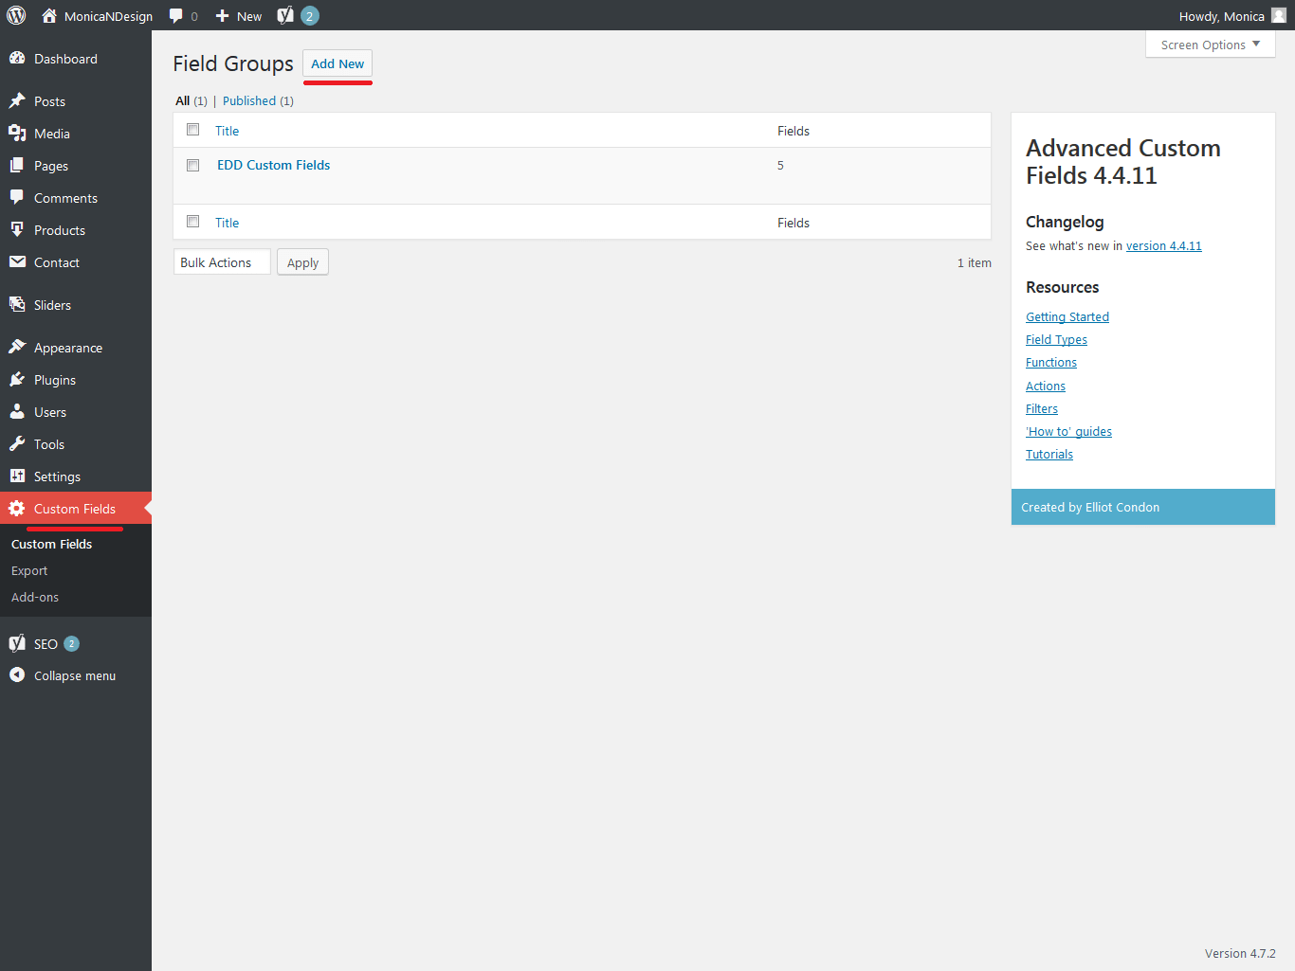Click the Add New field group button
This screenshot has width=1295, height=971.
click(337, 63)
